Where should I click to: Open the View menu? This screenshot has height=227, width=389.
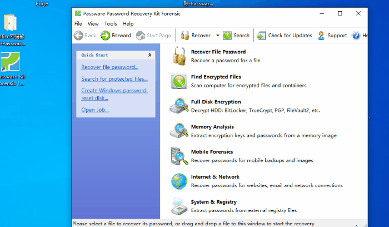(93, 23)
